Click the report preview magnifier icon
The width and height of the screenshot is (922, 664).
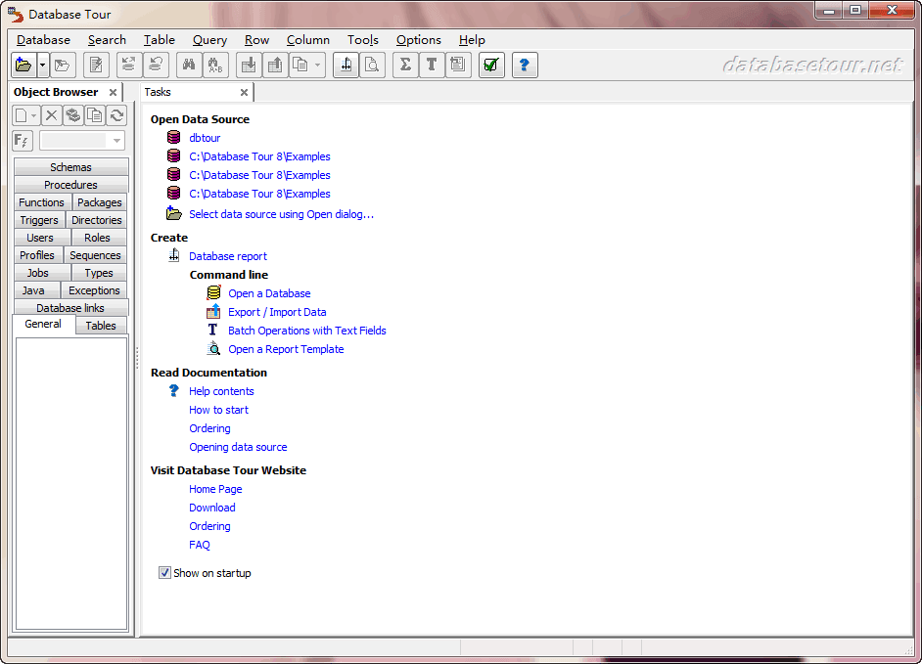(x=372, y=66)
